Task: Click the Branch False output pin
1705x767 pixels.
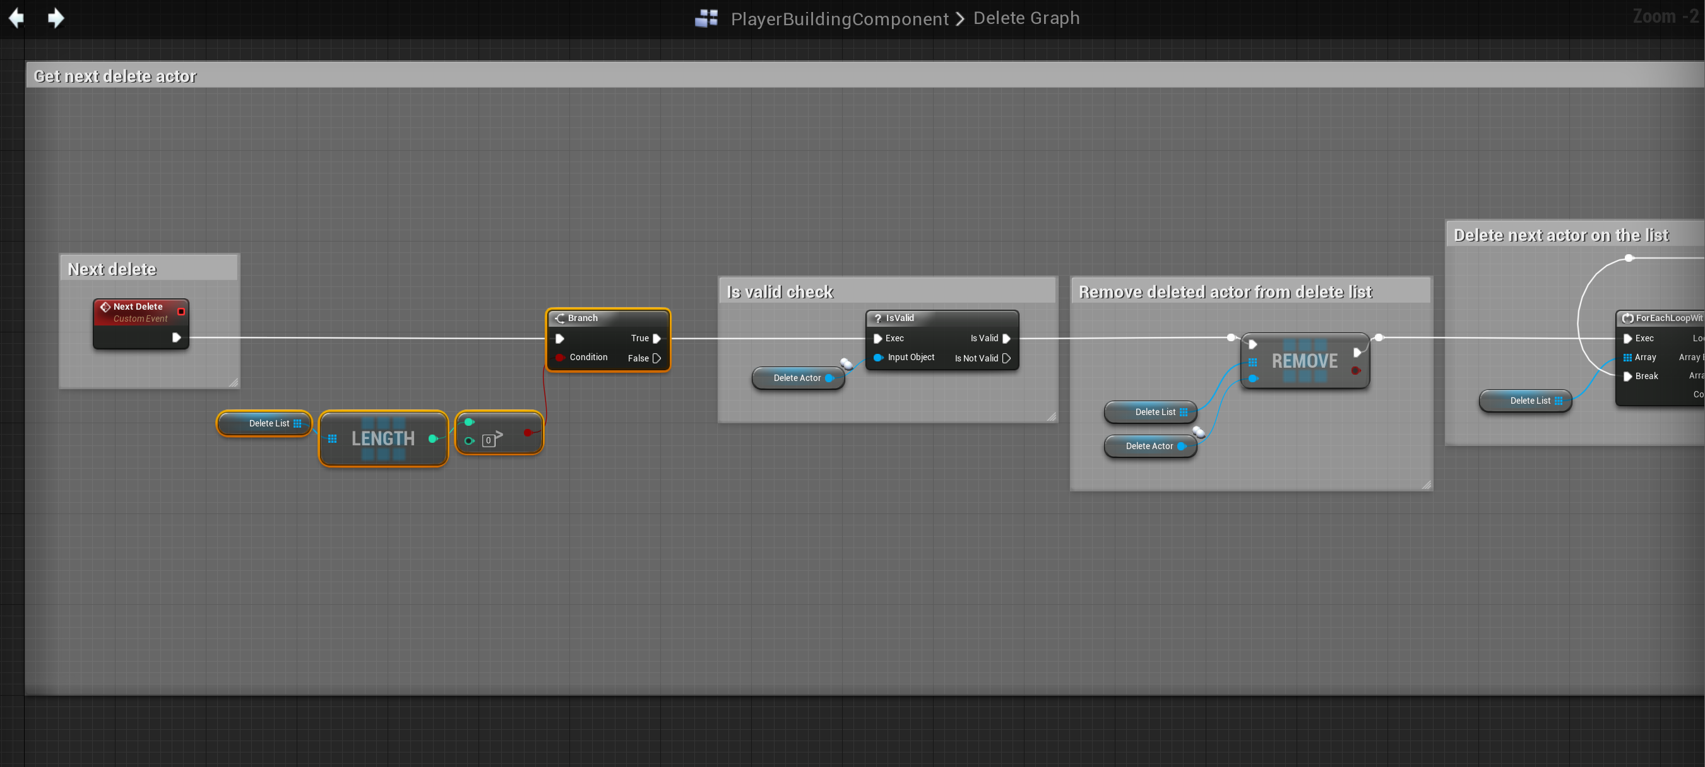Action: [x=656, y=358]
